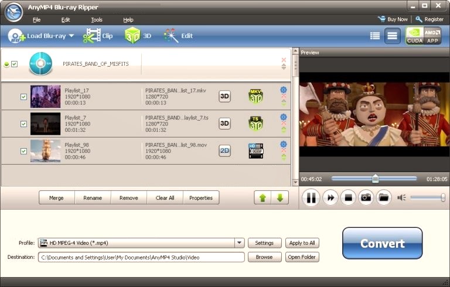Toggle the 2D mode button for Playlist_98
Screen dimensions: 450x287
225,151
